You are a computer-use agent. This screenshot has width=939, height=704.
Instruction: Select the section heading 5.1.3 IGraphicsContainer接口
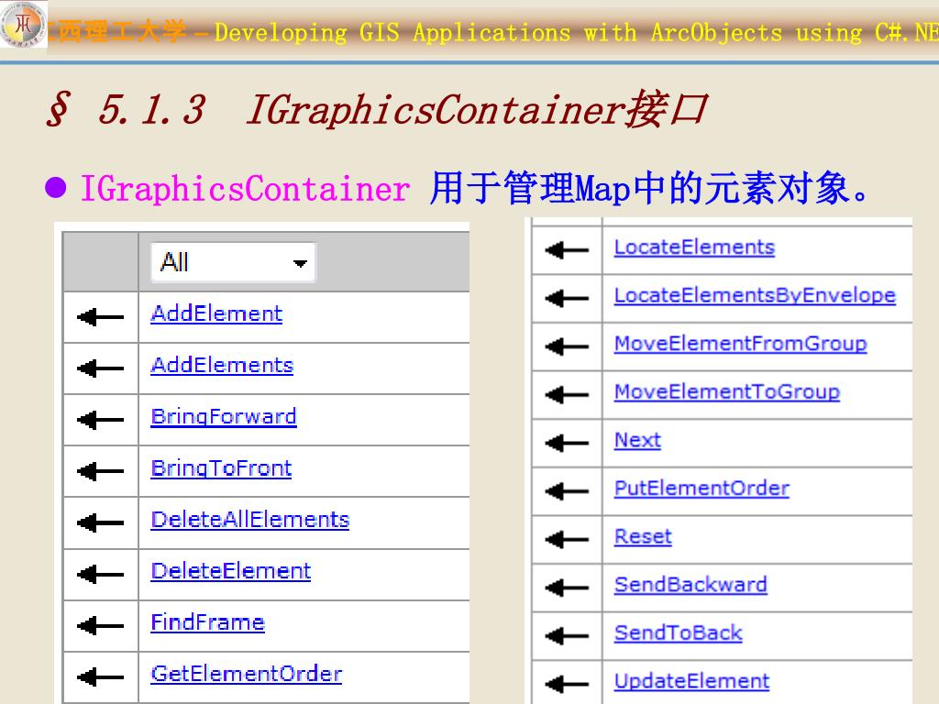377,110
